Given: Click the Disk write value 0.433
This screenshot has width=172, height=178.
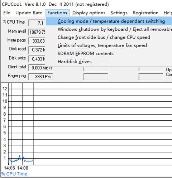Looking at the screenshot, I should click(37, 59).
